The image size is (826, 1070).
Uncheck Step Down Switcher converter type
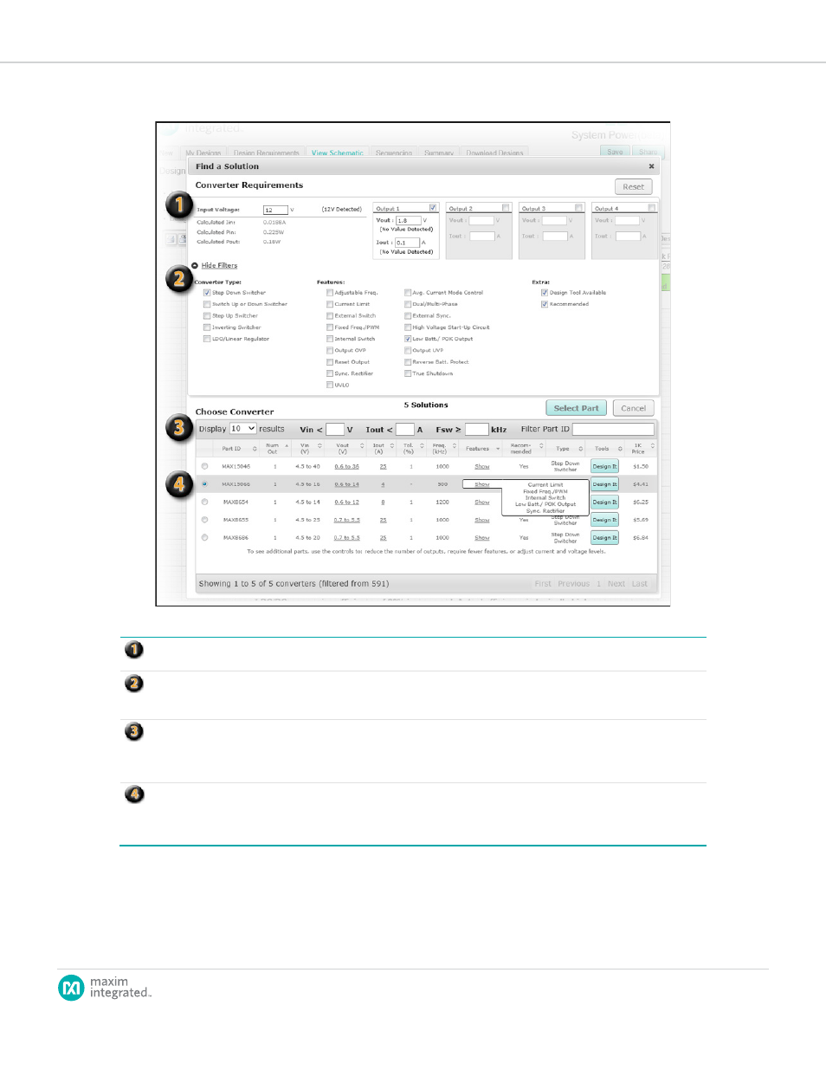207,293
